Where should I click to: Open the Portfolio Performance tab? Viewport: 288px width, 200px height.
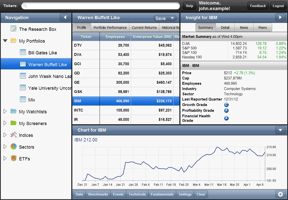pos(110,28)
